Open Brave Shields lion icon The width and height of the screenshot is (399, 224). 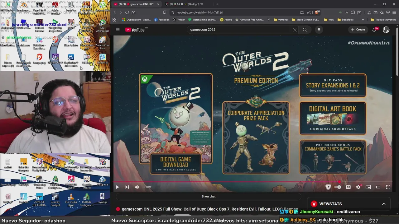317,12
